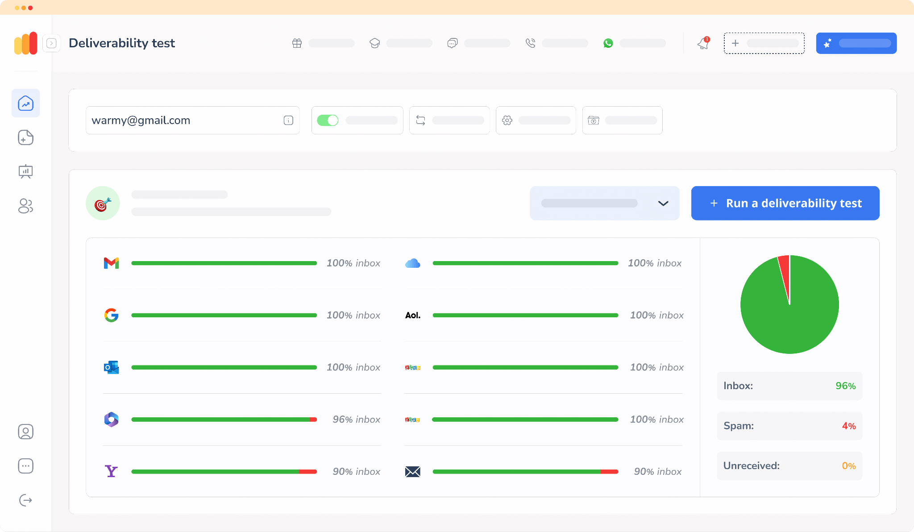Click the logout arrow sidebar icon
This screenshot has width=914, height=532.
(x=25, y=500)
